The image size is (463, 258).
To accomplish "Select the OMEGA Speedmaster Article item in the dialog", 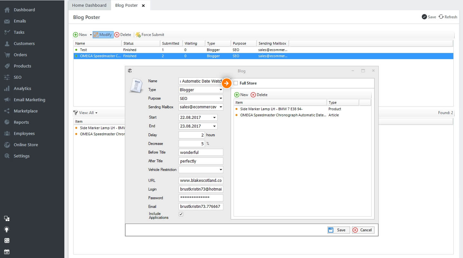I will point(302,115).
